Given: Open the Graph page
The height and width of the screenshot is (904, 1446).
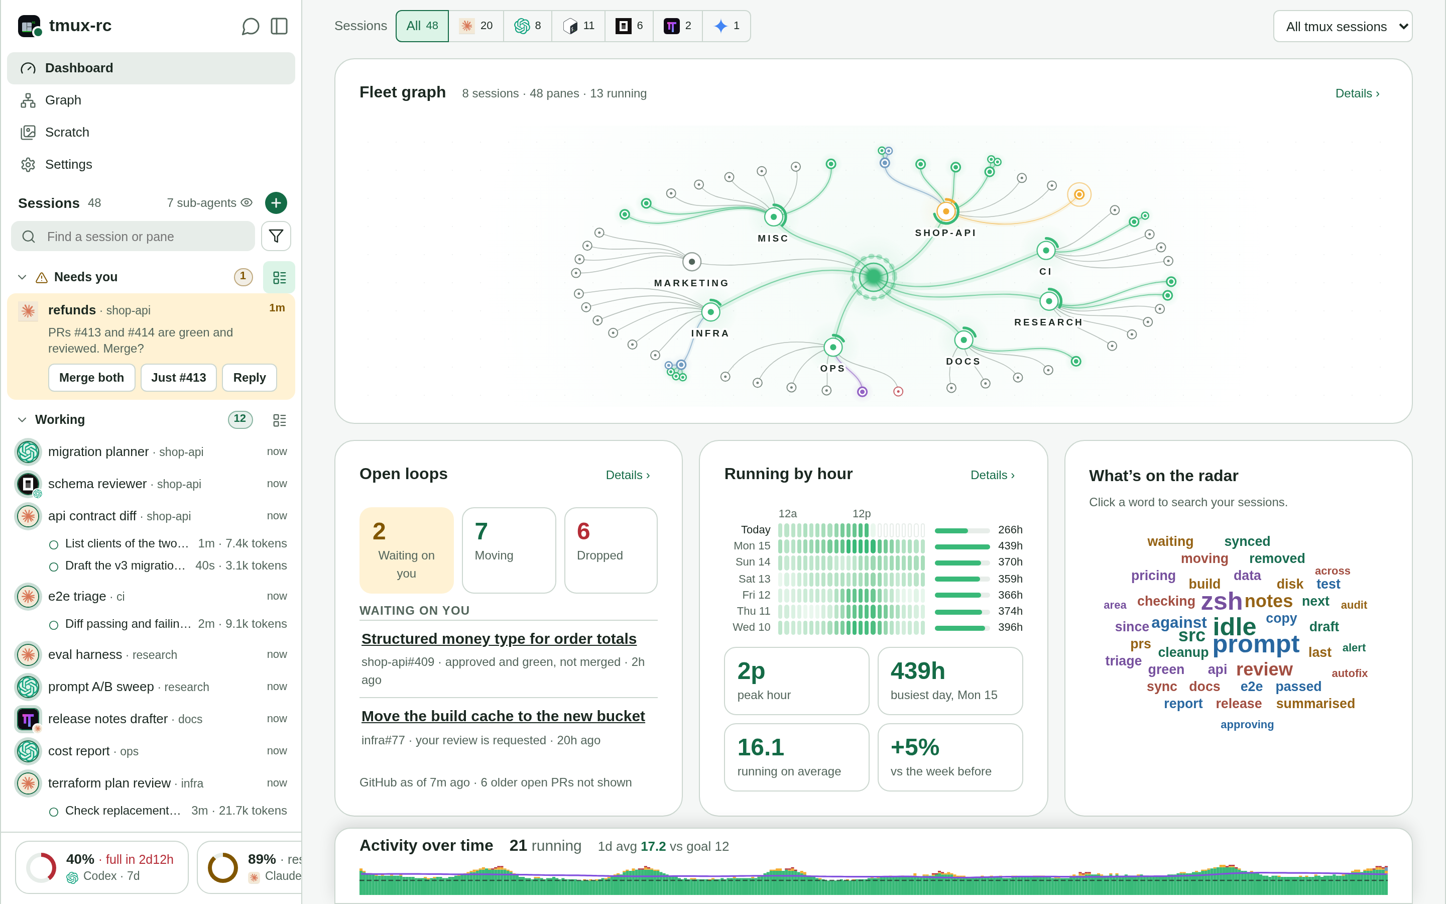Looking at the screenshot, I should (151, 100).
